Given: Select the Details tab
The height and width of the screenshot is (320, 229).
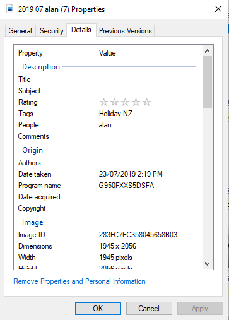Looking at the screenshot, I should click(81, 30).
